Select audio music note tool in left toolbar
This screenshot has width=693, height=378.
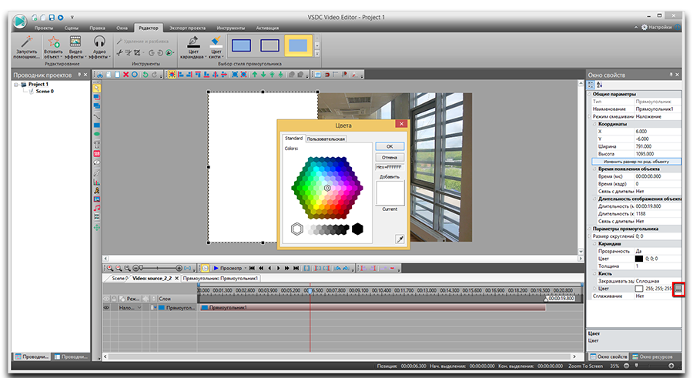pos(97,208)
